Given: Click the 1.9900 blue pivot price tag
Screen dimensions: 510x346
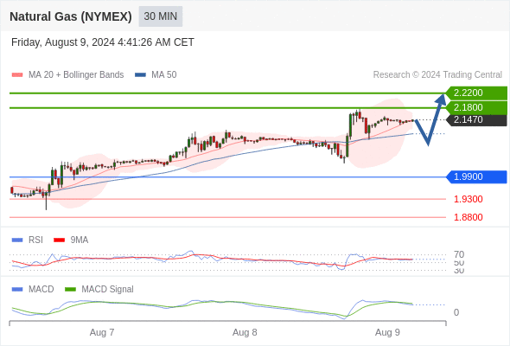Looking at the screenshot, I should click(x=476, y=176).
